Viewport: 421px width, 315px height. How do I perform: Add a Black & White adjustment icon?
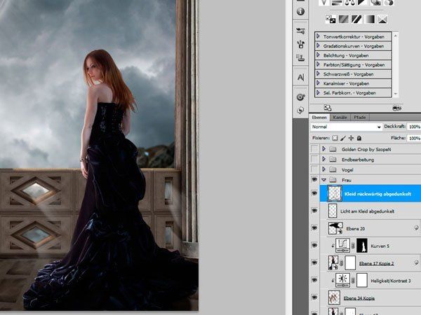pos(362,2)
